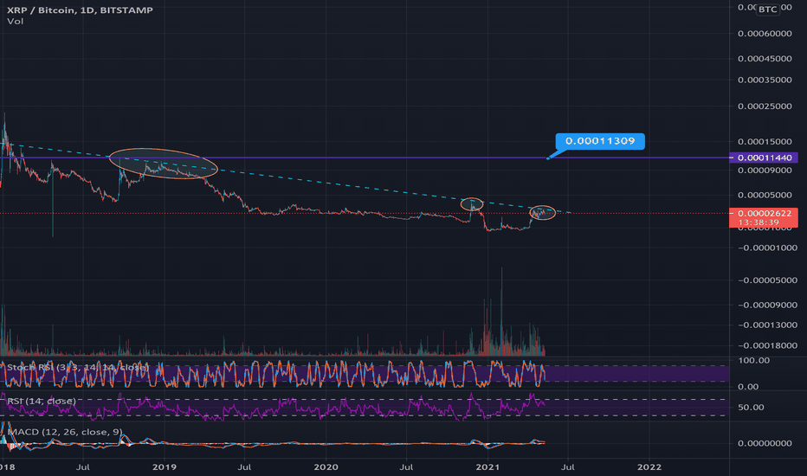Click the 2022 time axis label
Screen dimensions: 807x476
[649, 467]
